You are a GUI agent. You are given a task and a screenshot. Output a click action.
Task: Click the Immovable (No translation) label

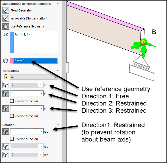pos(29,18)
